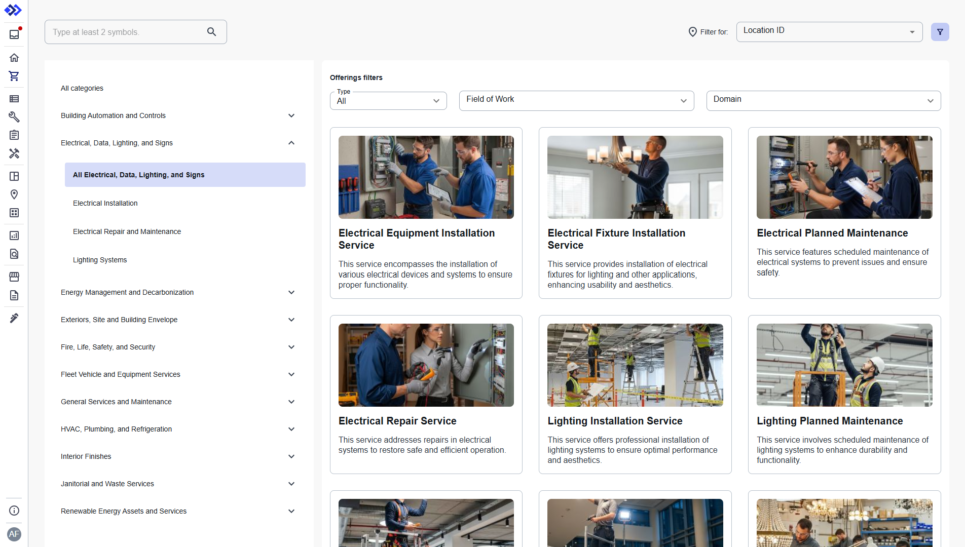This screenshot has height=547, width=965.
Task: Select All categories
Action: (x=82, y=88)
